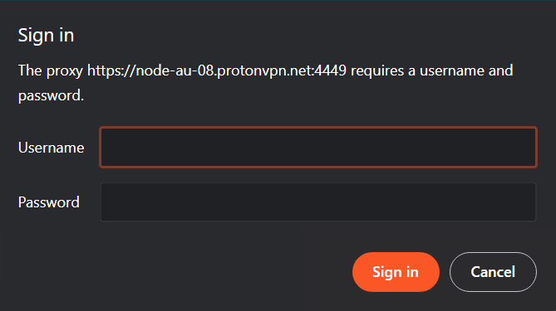
Task: Select the highlighted Username text box
Action: [318, 147]
